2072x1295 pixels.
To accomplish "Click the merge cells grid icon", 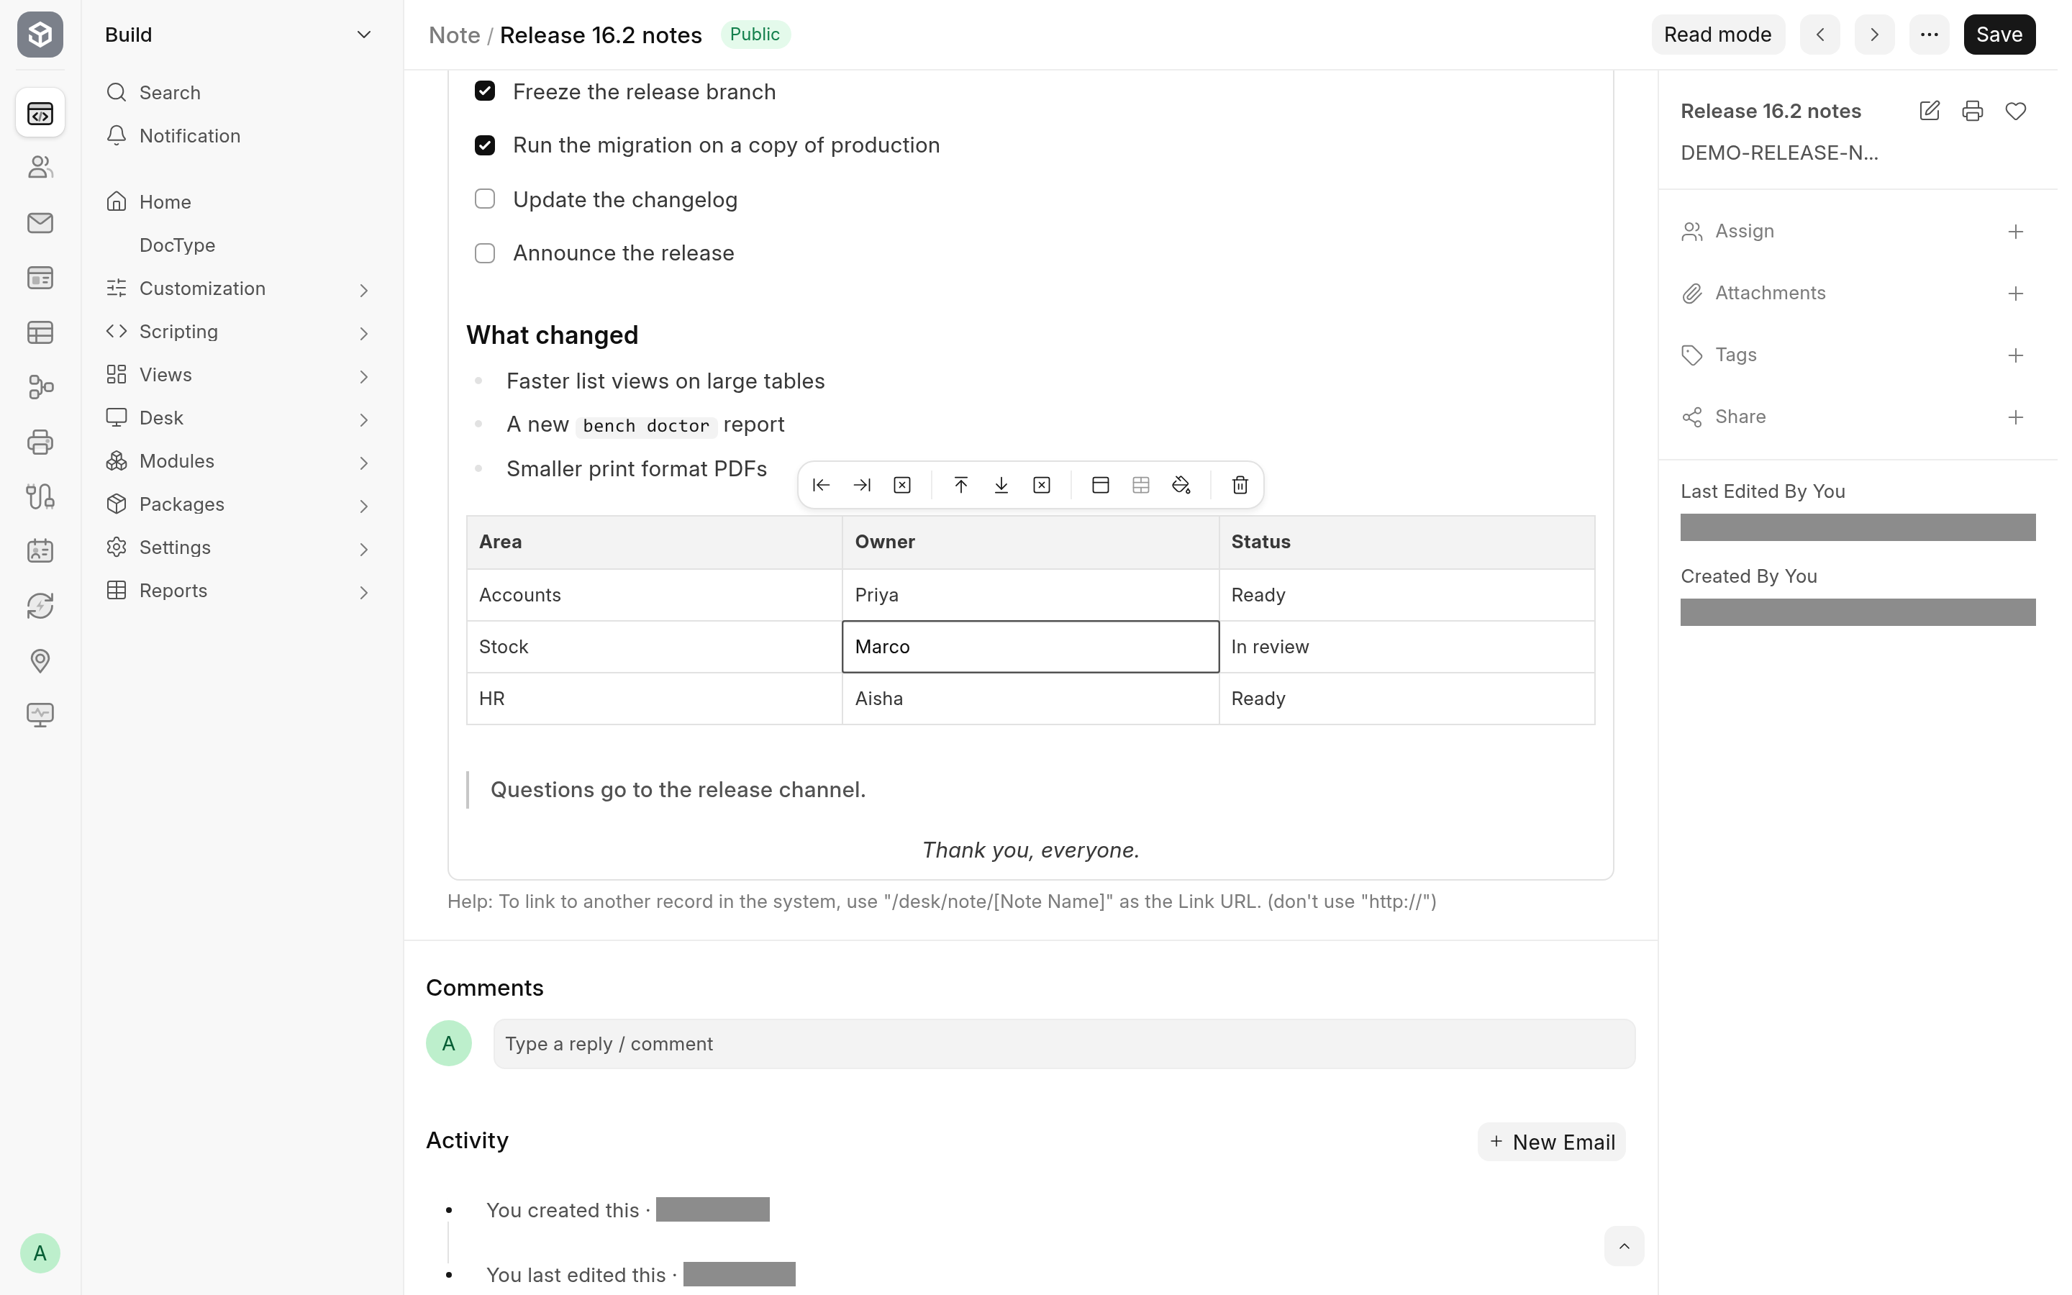I will click(1141, 486).
